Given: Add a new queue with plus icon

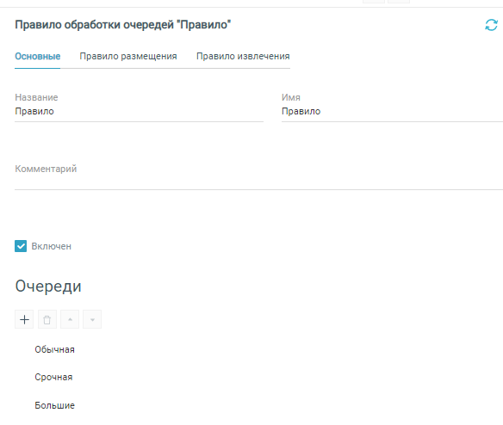Looking at the screenshot, I should (24, 319).
